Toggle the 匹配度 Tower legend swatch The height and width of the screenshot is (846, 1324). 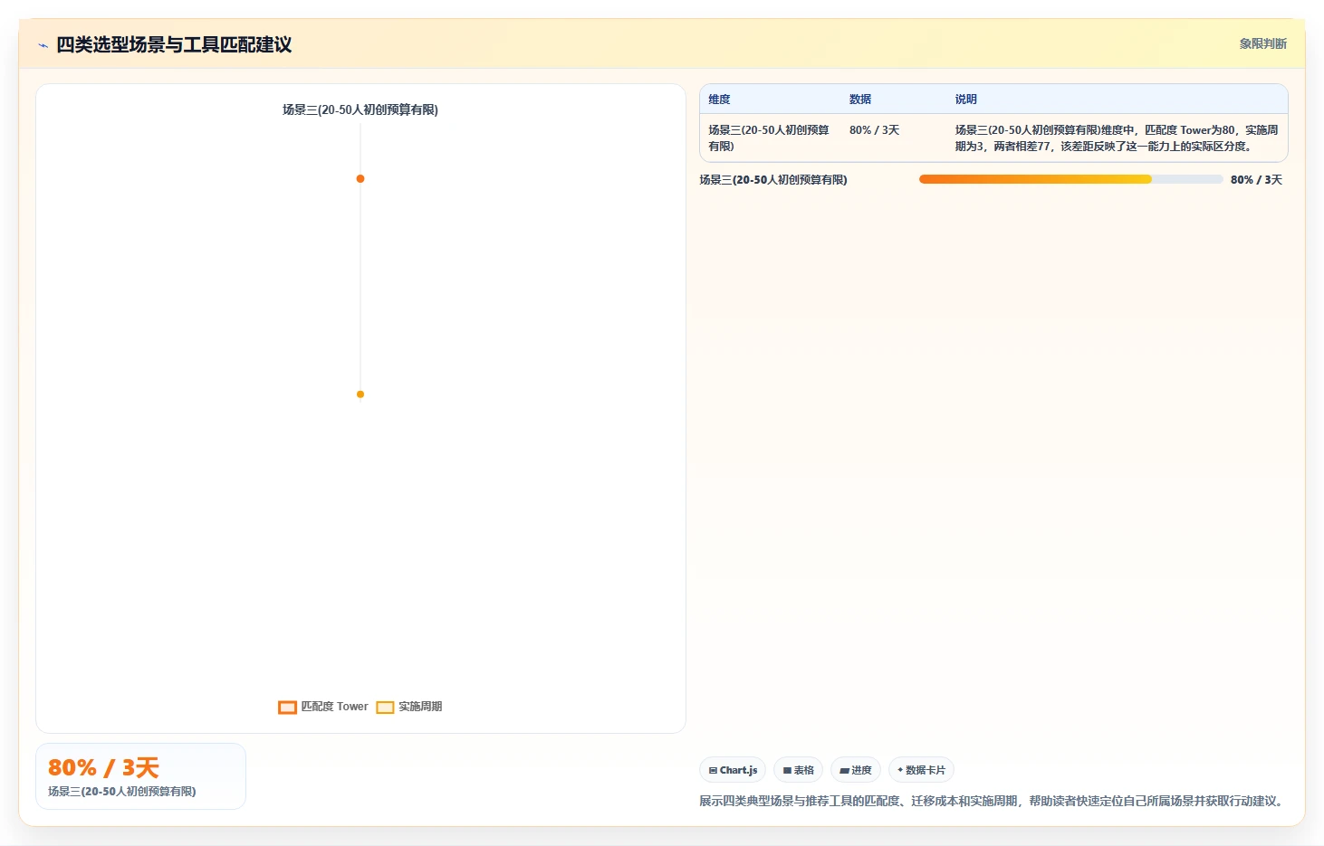click(x=287, y=708)
